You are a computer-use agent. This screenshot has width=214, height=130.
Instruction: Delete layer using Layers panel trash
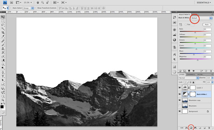click(209, 128)
